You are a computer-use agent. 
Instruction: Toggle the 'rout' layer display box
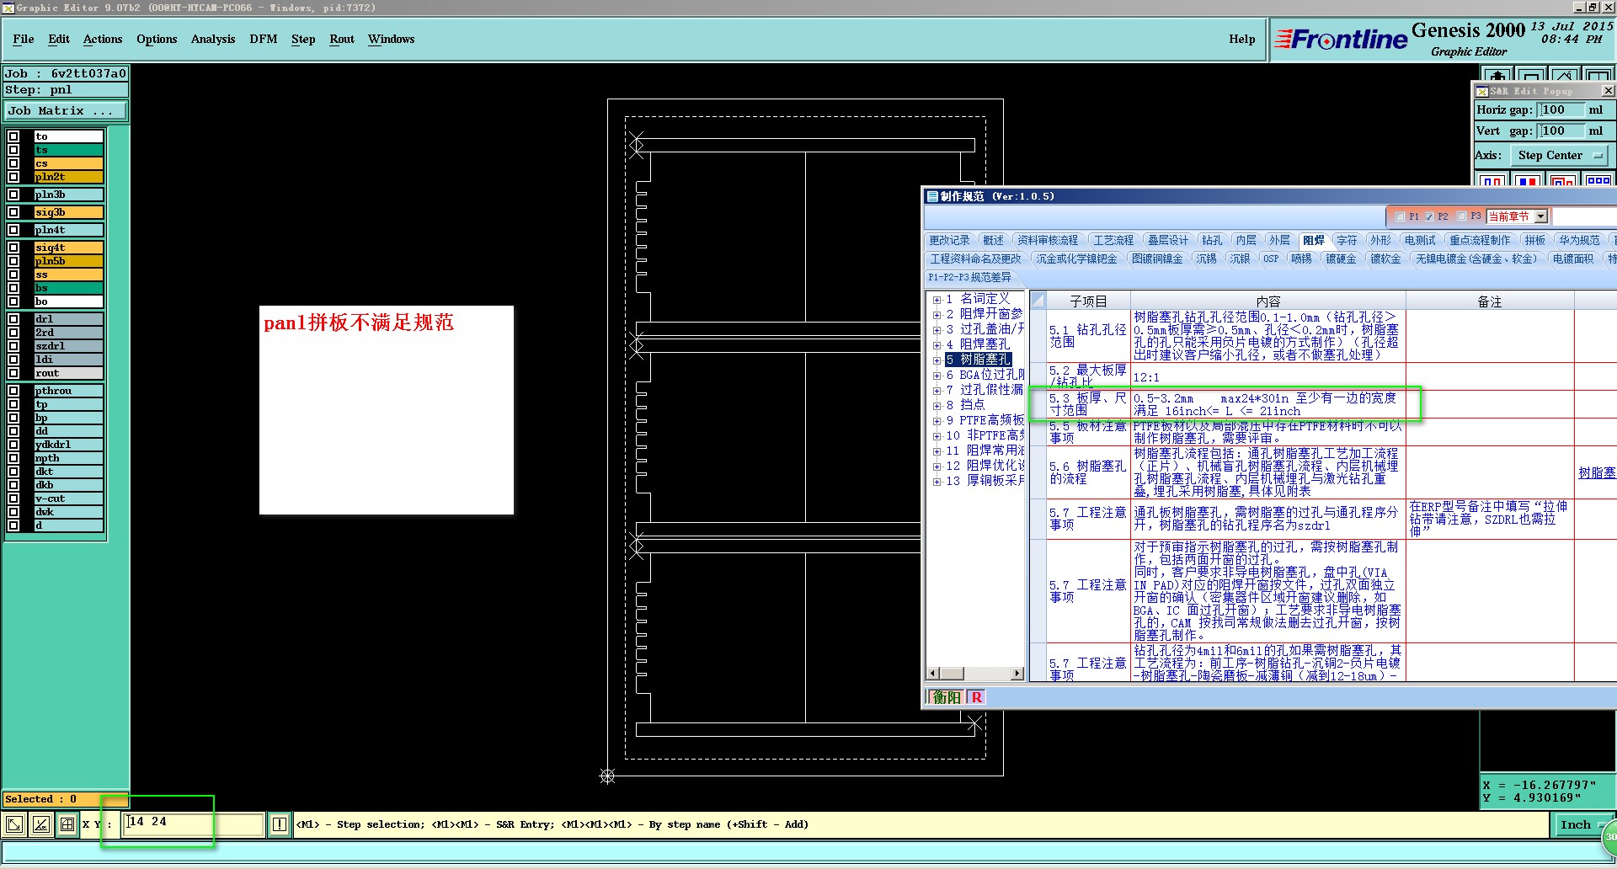click(13, 373)
